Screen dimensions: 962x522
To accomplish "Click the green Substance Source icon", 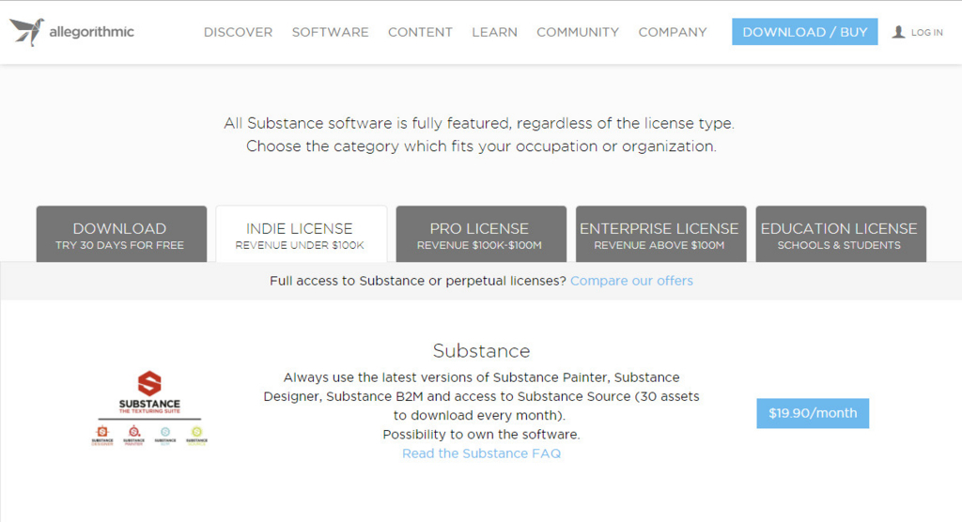I will click(196, 432).
